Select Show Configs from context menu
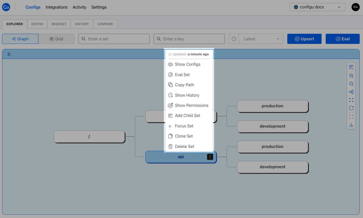363x218 pixels. coord(189,64)
